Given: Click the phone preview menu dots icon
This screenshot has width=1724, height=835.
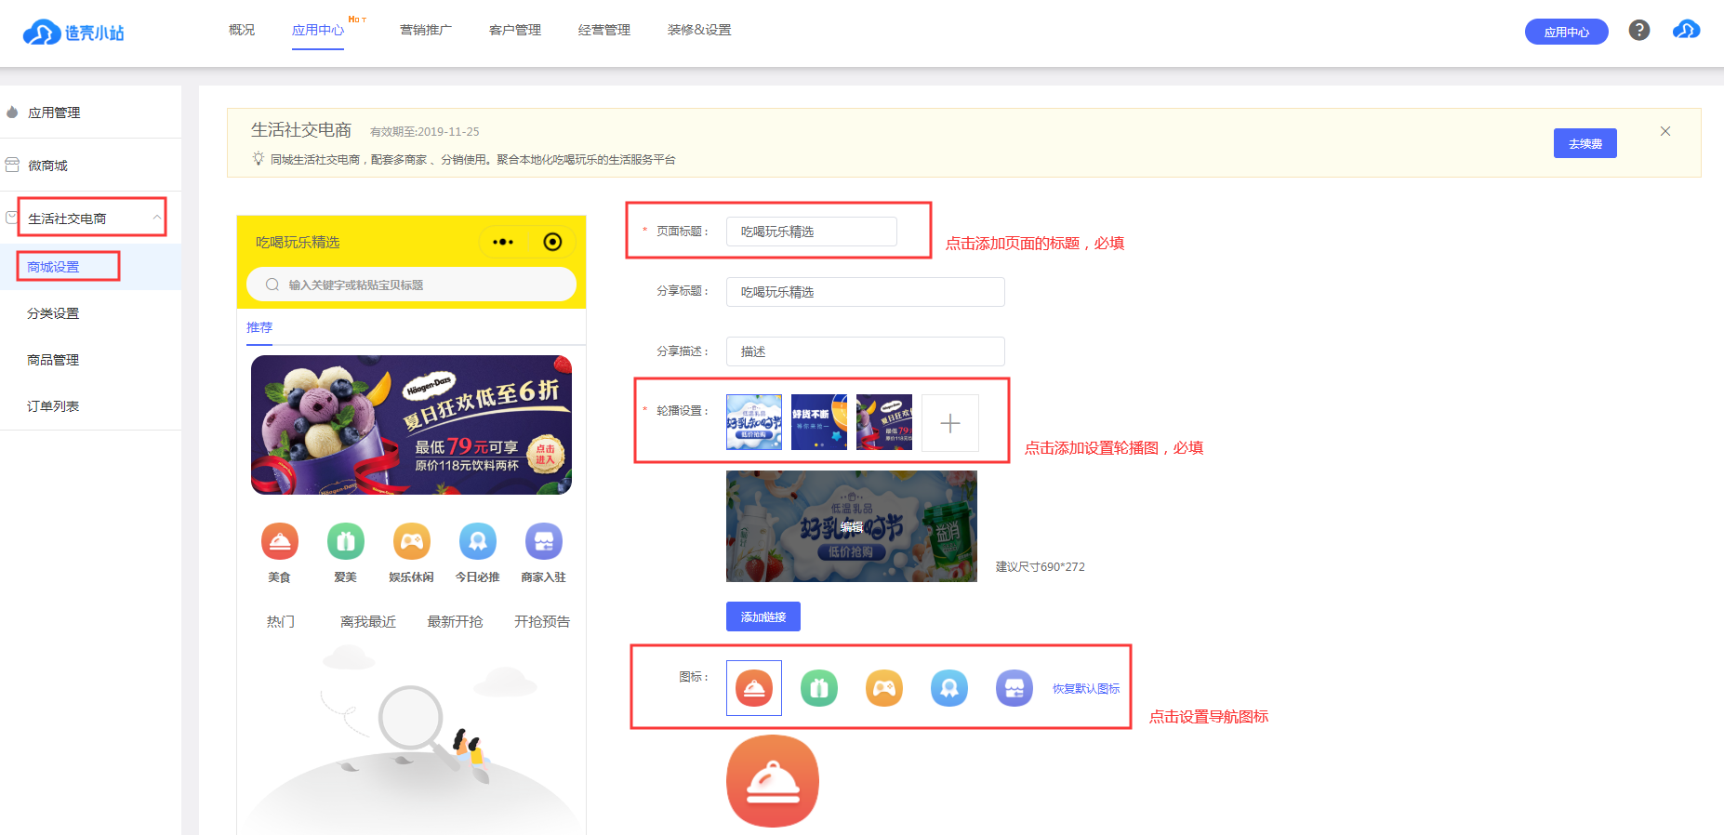Looking at the screenshot, I should coord(503,242).
